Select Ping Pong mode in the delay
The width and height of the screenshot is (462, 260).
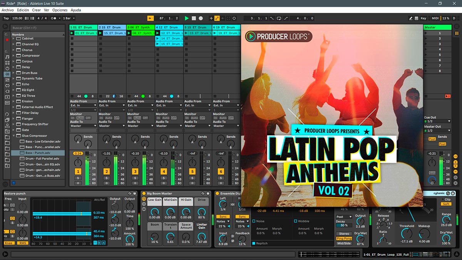344,239
